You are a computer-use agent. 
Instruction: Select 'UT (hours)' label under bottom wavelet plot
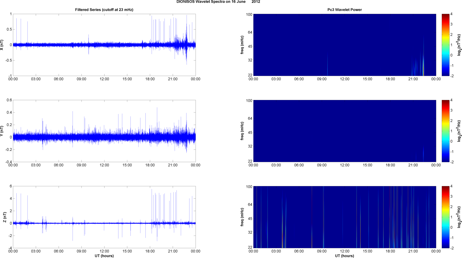(x=344, y=256)
